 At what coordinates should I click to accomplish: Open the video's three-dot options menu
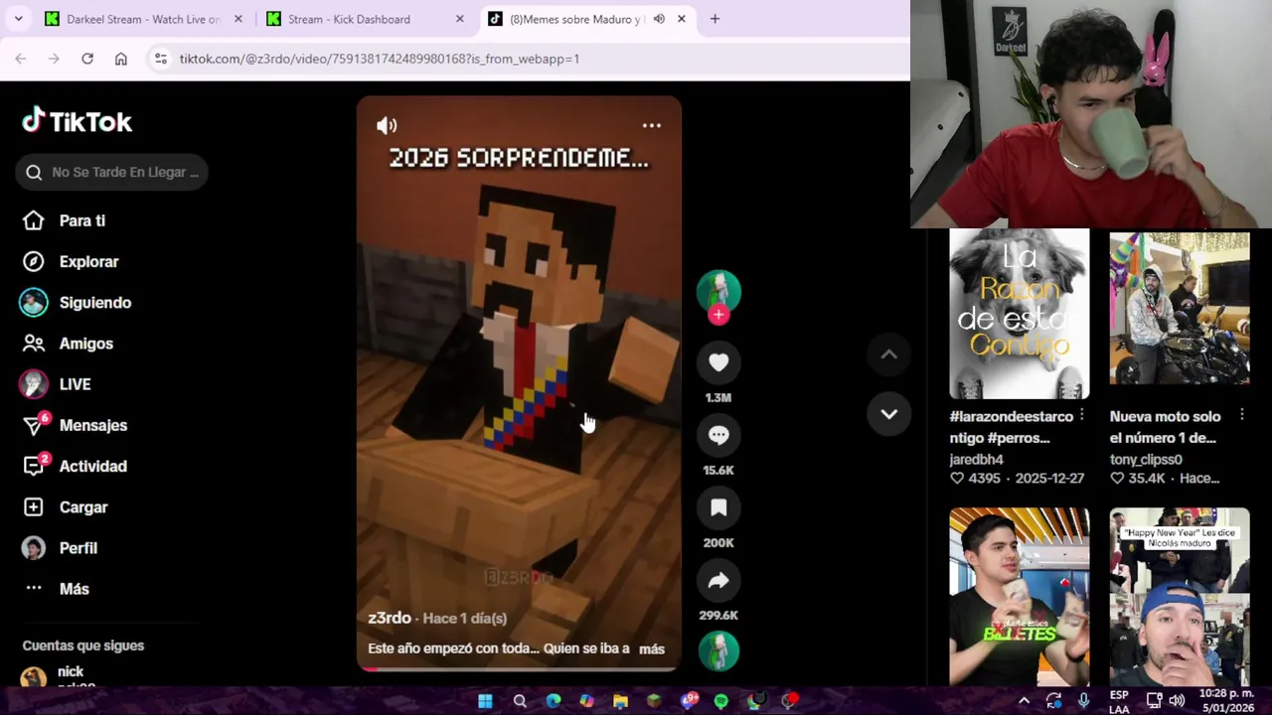click(651, 125)
